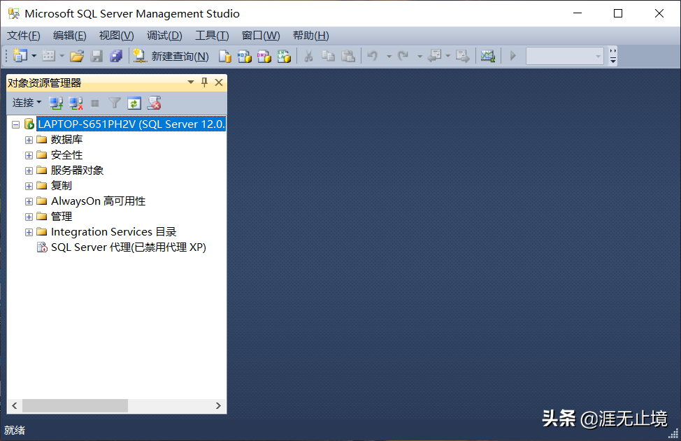Open the Add New Item toolbar icon
681x441 pixels.
(48, 55)
